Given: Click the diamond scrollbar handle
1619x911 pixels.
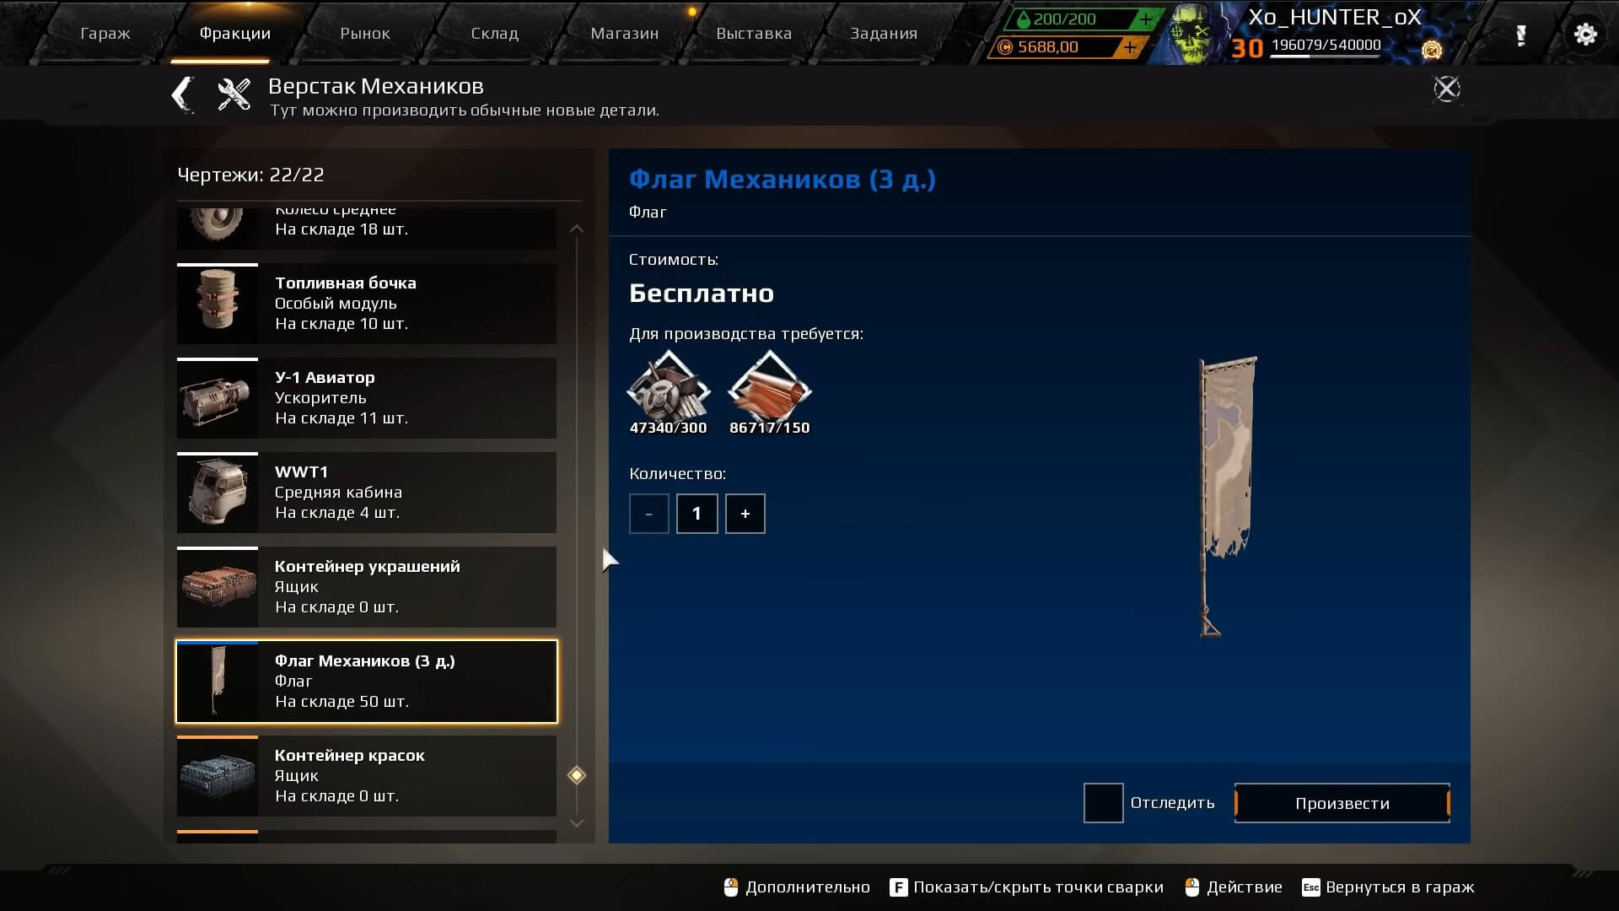Looking at the screenshot, I should pos(577,775).
